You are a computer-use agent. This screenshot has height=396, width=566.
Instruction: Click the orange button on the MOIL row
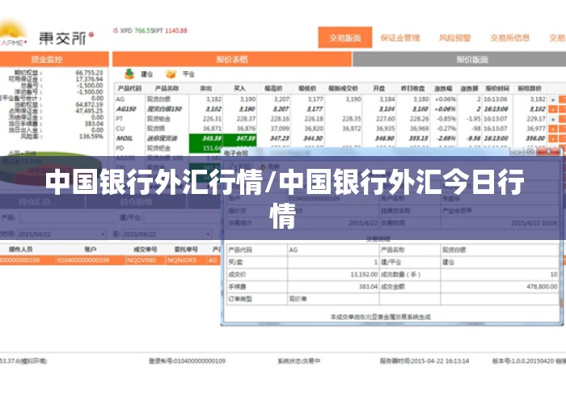pos(552,138)
